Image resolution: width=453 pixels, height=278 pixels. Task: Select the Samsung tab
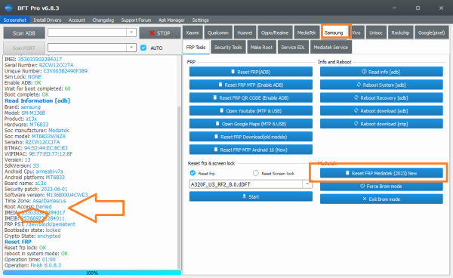coord(334,32)
